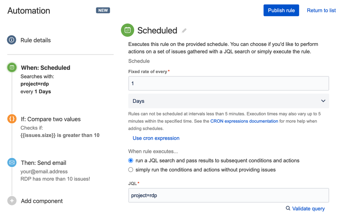342x217 pixels.
Task: Open the If: Compare two values step
Action: coord(51,119)
